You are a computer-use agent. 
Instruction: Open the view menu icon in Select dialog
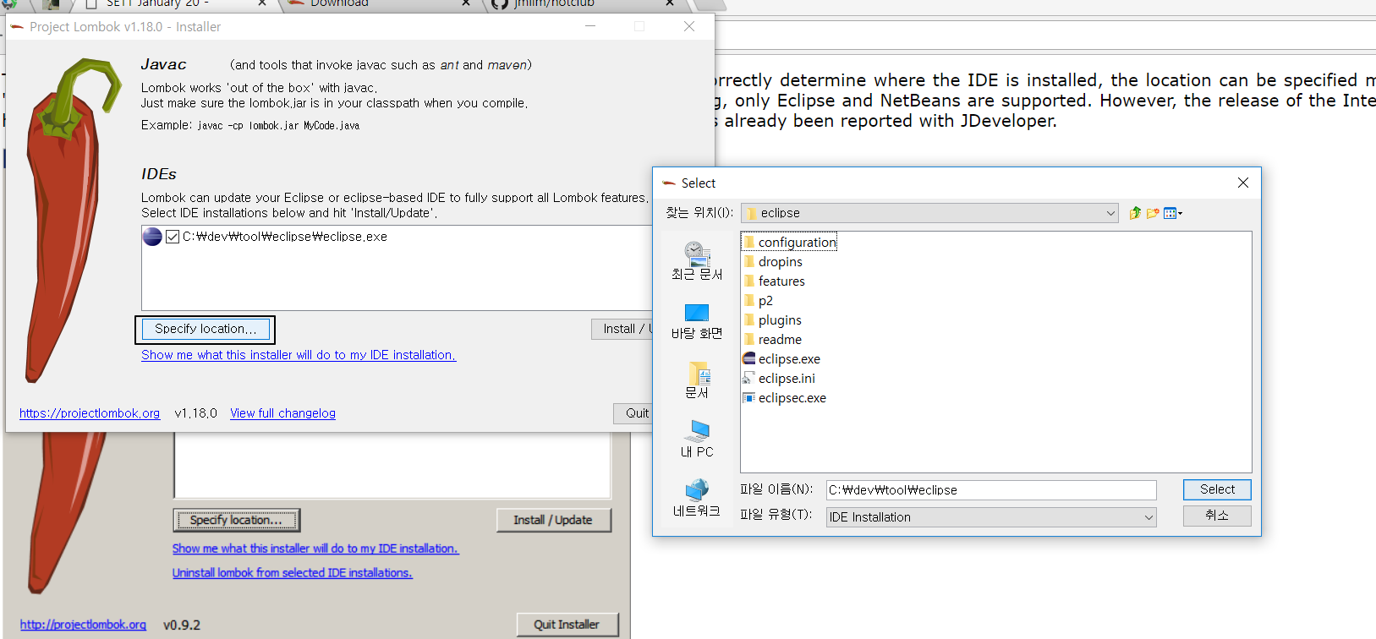(x=1173, y=213)
